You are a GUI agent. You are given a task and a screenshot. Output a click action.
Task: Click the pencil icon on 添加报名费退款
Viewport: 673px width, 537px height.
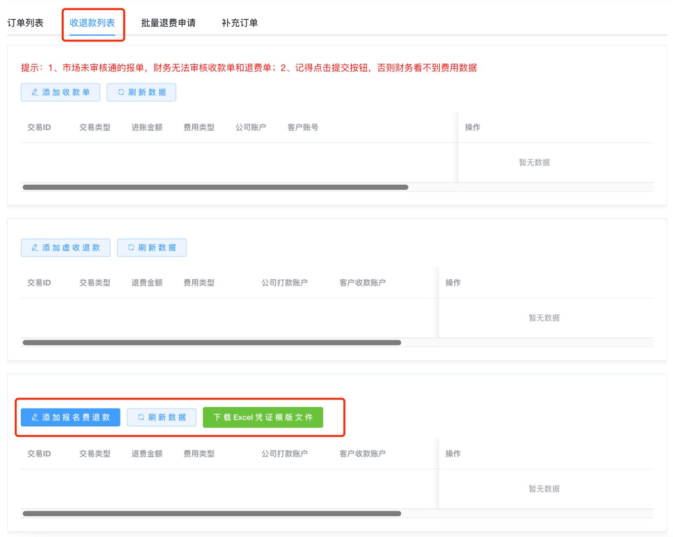point(35,417)
